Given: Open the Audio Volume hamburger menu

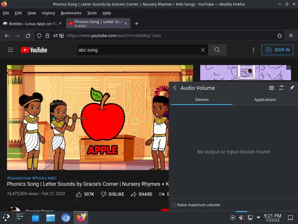Looking at the screenshot, I should [x=272, y=88].
